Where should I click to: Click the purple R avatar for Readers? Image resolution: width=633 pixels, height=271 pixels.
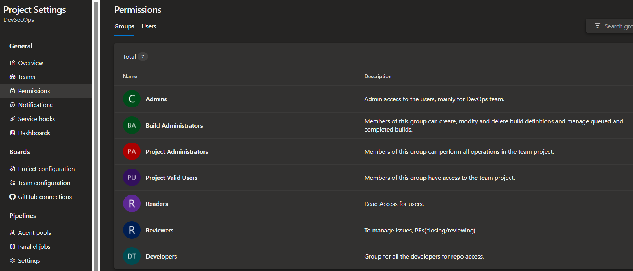point(132,204)
